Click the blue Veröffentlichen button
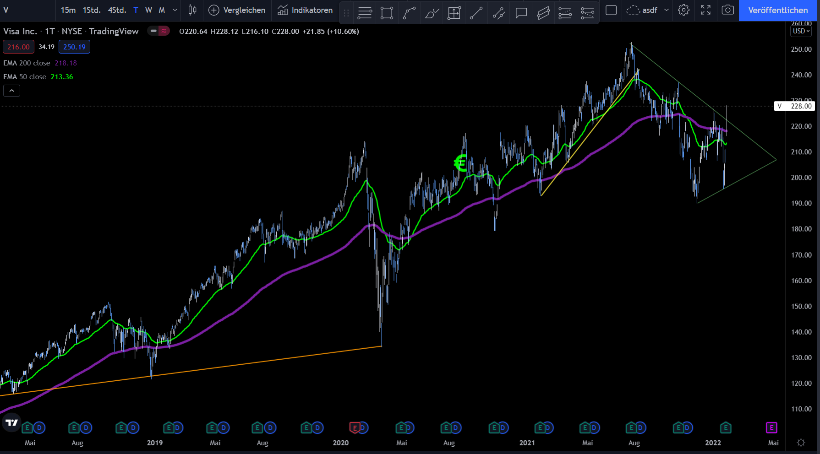This screenshot has width=820, height=454. point(778,10)
